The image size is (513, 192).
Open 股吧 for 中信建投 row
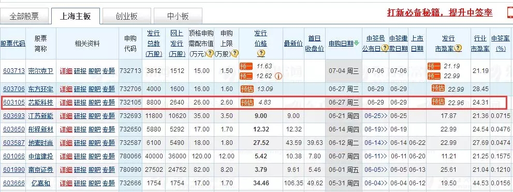[x=95, y=156]
